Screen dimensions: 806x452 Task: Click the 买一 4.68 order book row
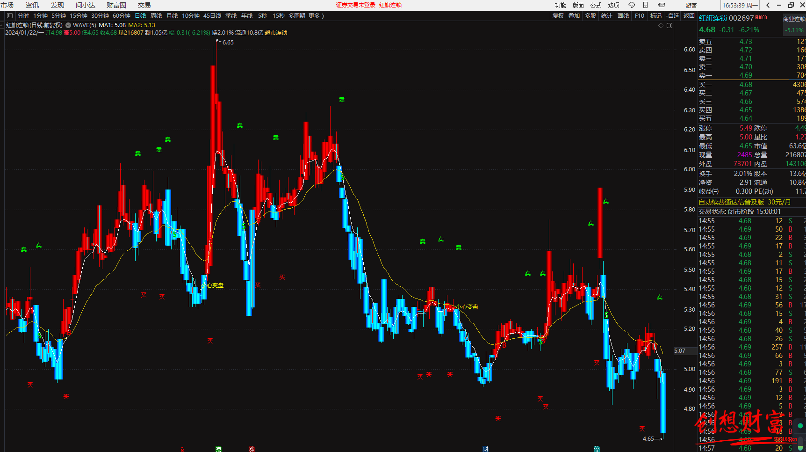tap(752, 85)
